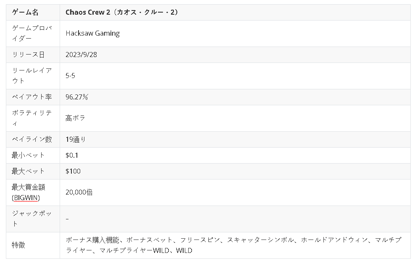Viewport: 415px width, 263px height.
Task: Click the 5-5 reel layout value
Action: point(70,76)
